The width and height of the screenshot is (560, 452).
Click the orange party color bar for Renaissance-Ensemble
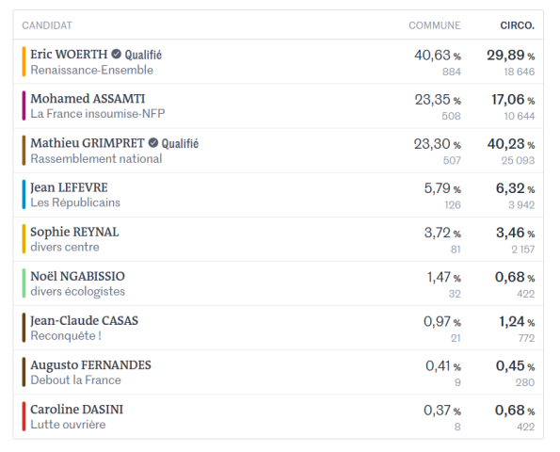24,61
